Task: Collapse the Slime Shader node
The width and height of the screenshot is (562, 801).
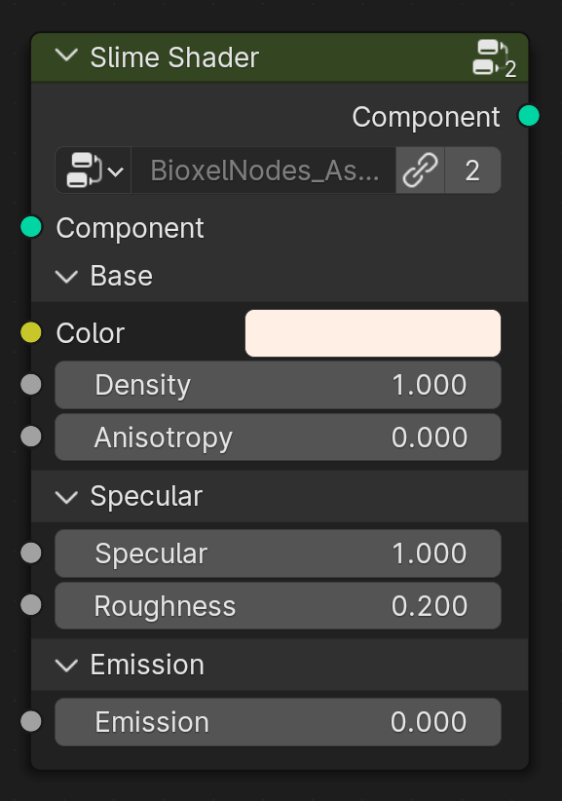Action: [x=66, y=56]
